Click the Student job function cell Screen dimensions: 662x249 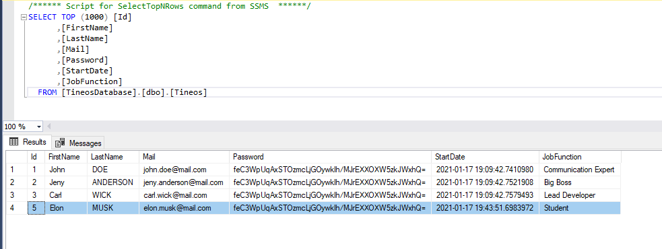click(x=580, y=208)
